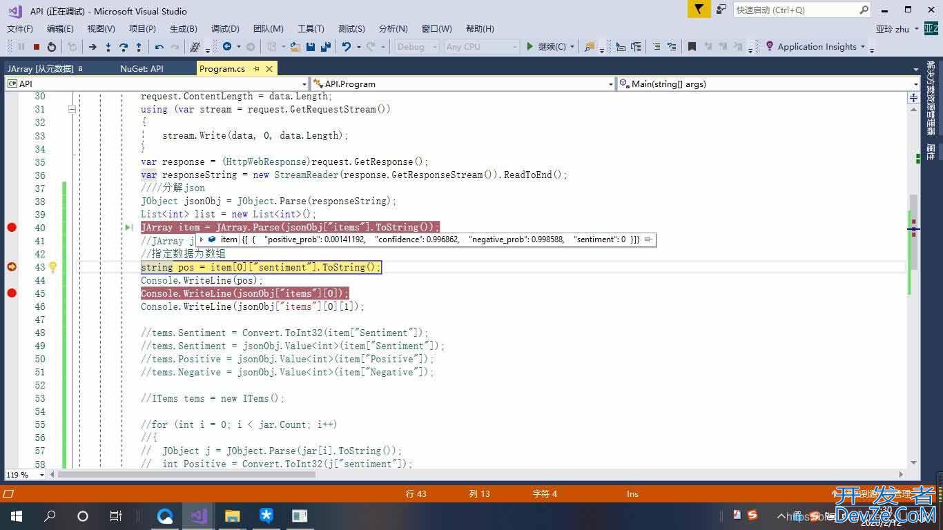The image size is (943, 530).
Task: Open the Continue button dropdown arrow
Action: (x=572, y=47)
